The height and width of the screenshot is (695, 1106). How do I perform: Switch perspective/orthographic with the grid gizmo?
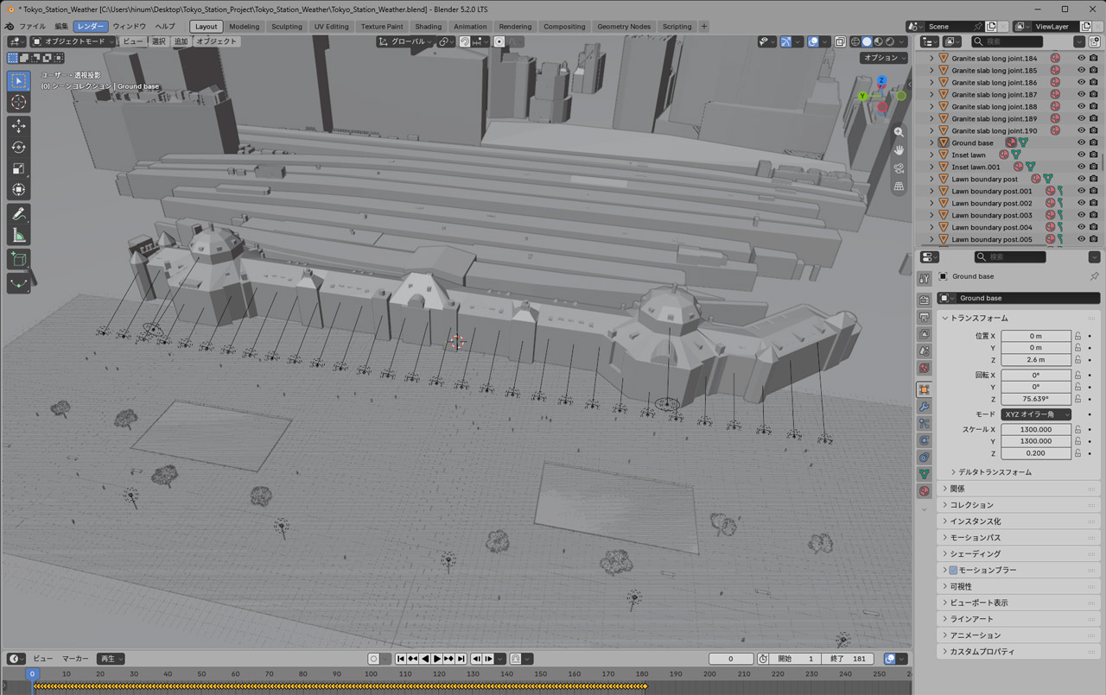[899, 186]
